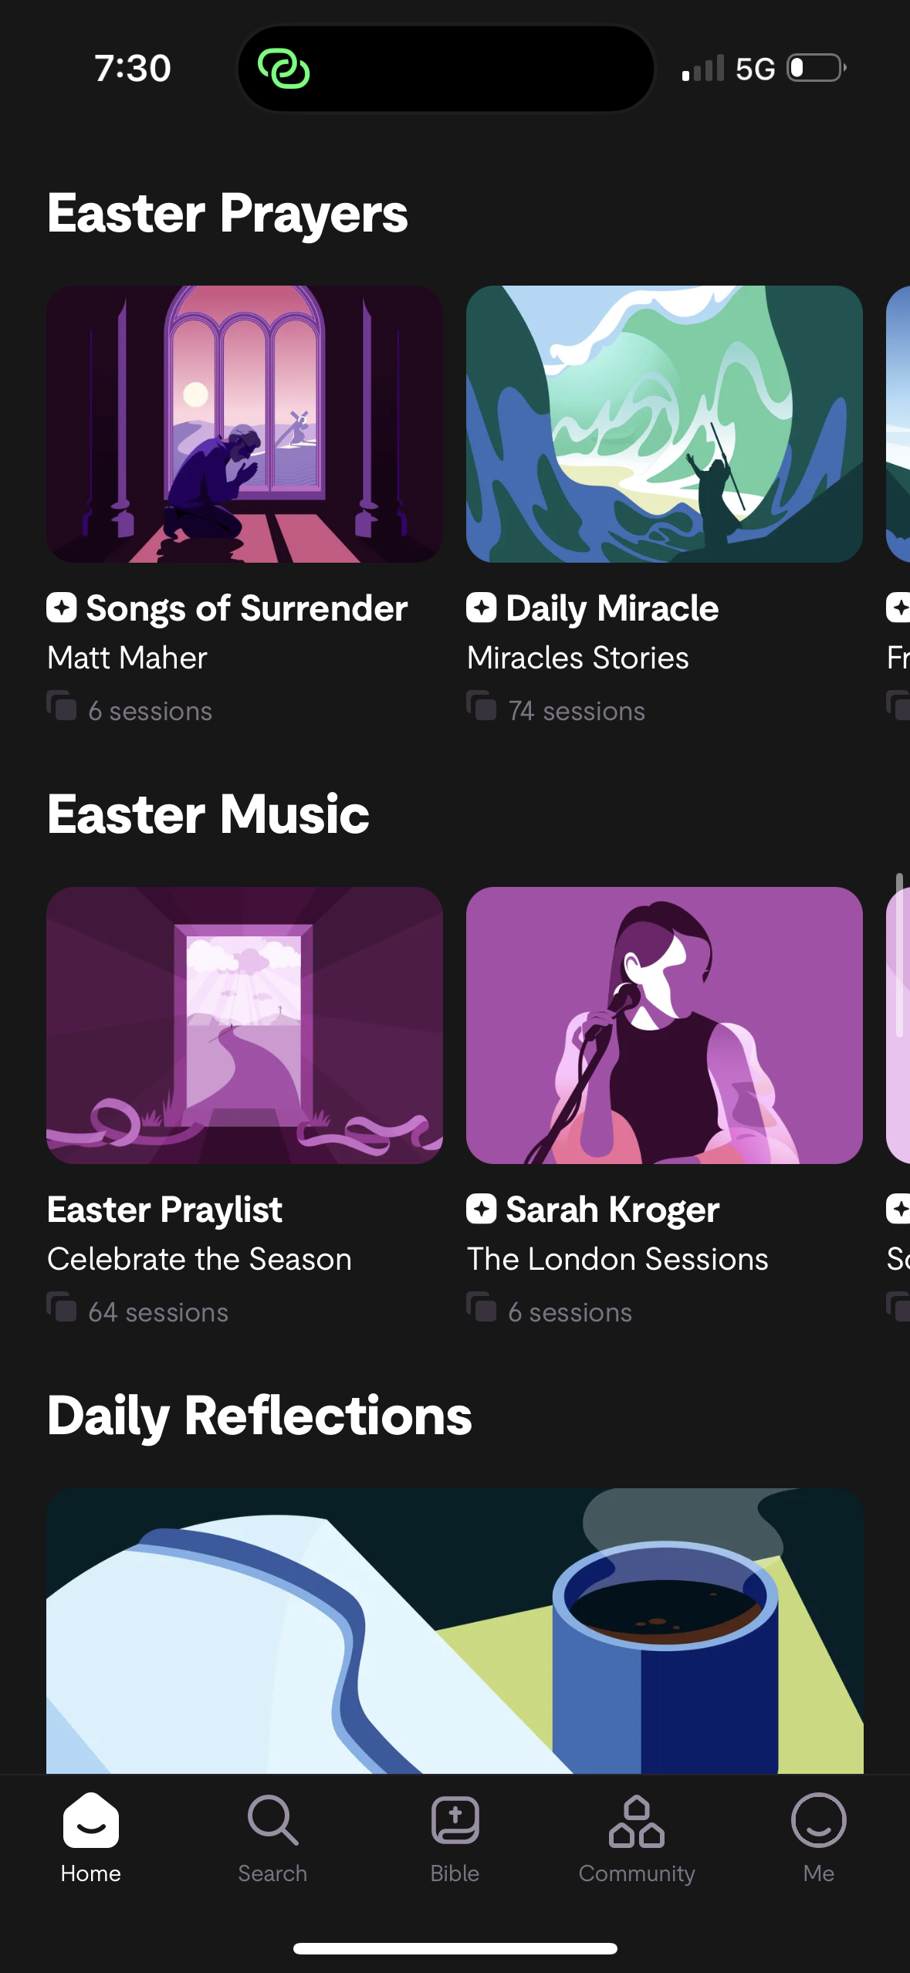Open the Daily Reflections coffee mug card
This screenshot has width=910, height=1973.
click(x=455, y=1630)
